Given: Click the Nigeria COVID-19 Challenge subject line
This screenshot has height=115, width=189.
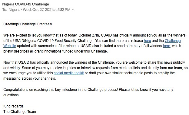Looking at the screenshot, I should coord(26,4).
